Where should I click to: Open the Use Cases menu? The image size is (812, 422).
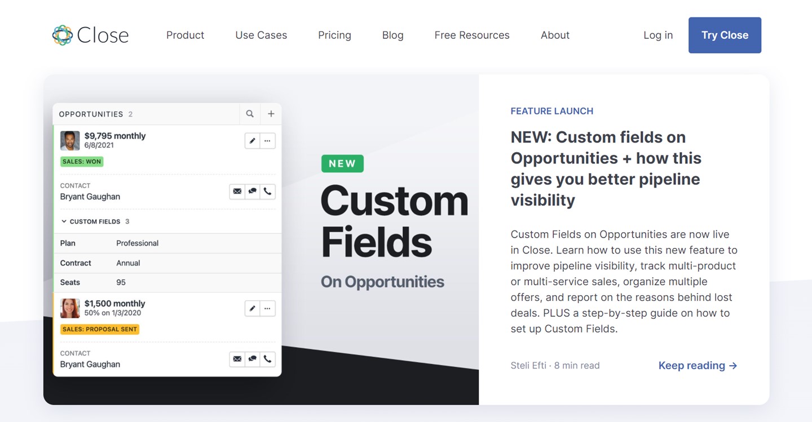pos(261,35)
